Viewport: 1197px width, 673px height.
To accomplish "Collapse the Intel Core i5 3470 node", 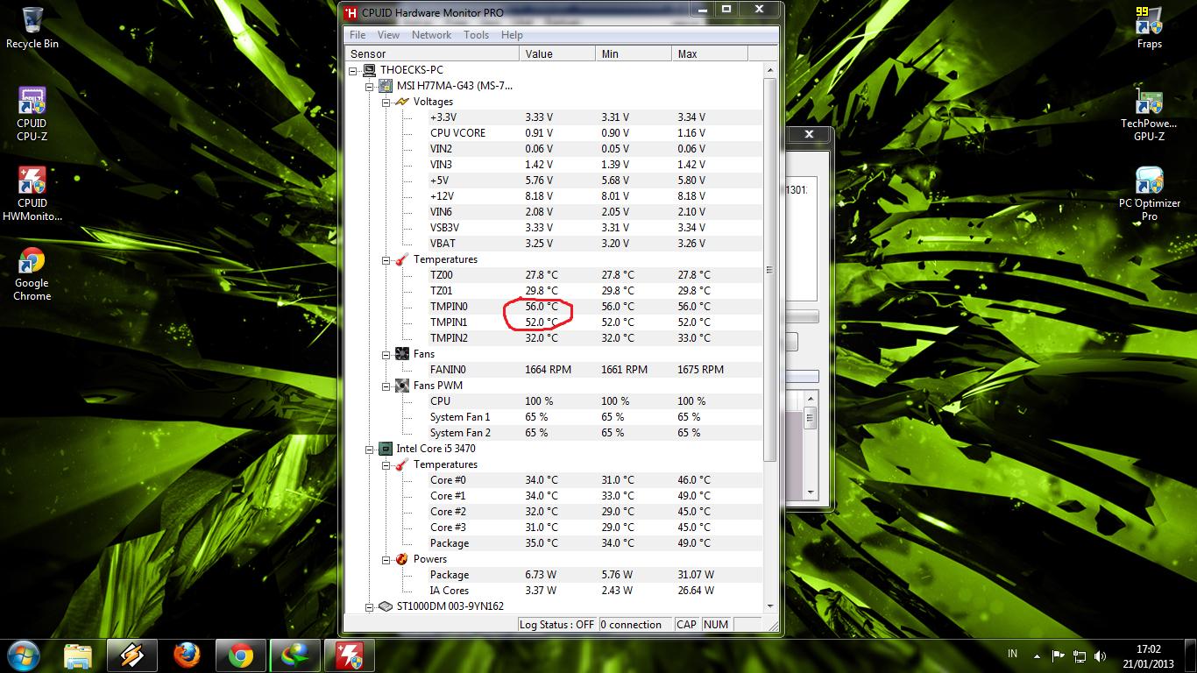I will click(x=370, y=449).
